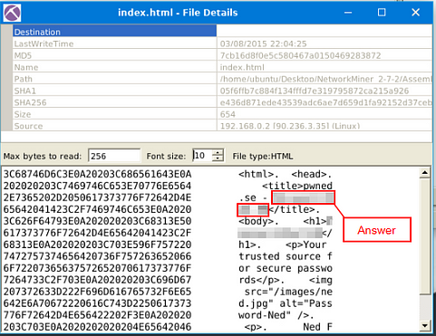Select the SHA256 property label
436x336 pixels.
30,102
